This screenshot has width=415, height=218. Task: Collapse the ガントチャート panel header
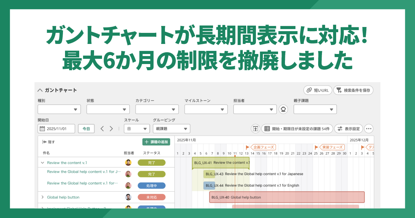point(40,90)
